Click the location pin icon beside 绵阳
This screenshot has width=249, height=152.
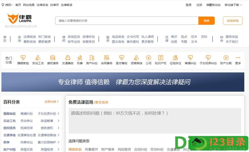[3, 5]
